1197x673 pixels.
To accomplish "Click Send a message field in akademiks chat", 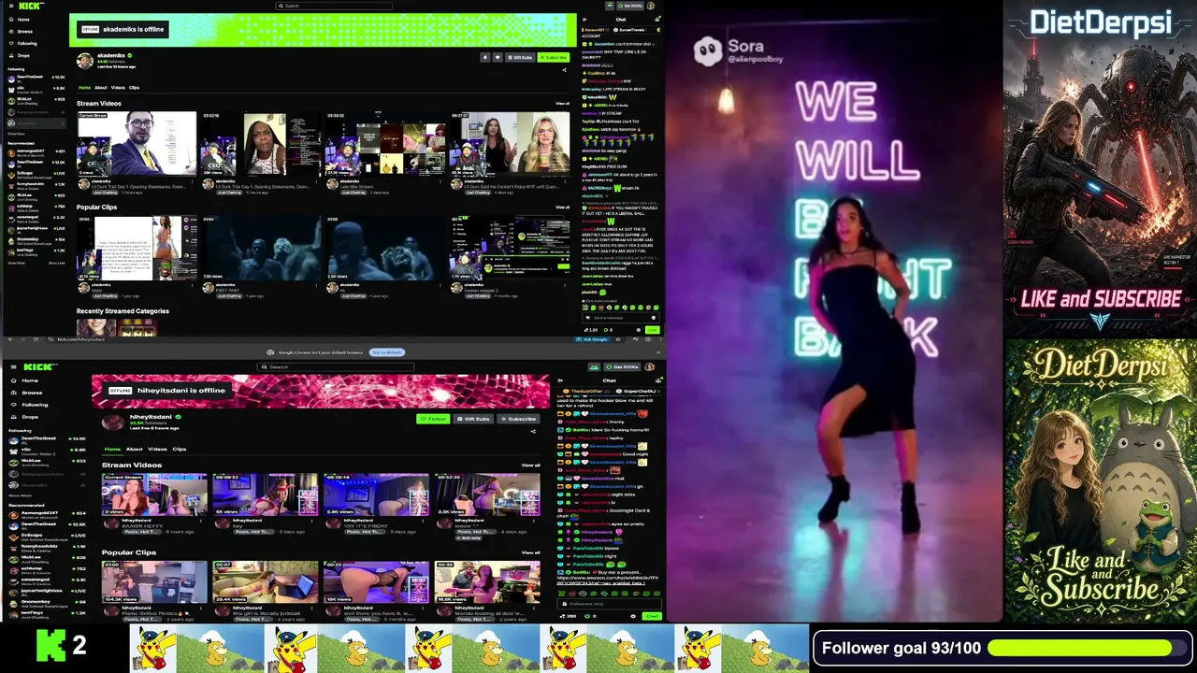I will click(x=620, y=319).
